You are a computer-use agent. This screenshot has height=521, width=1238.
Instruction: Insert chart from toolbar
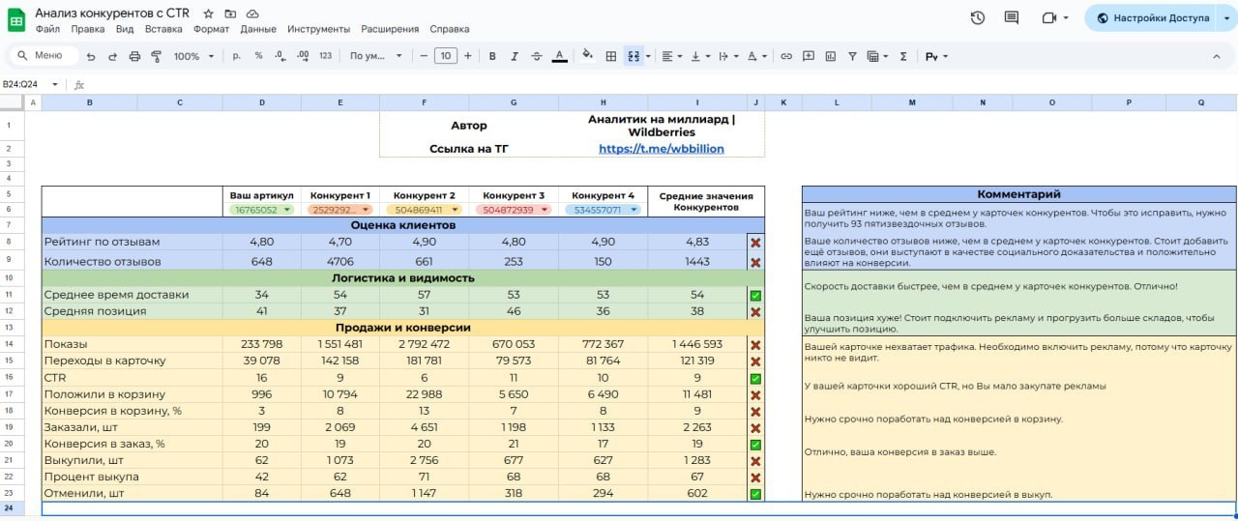click(830, 56)
